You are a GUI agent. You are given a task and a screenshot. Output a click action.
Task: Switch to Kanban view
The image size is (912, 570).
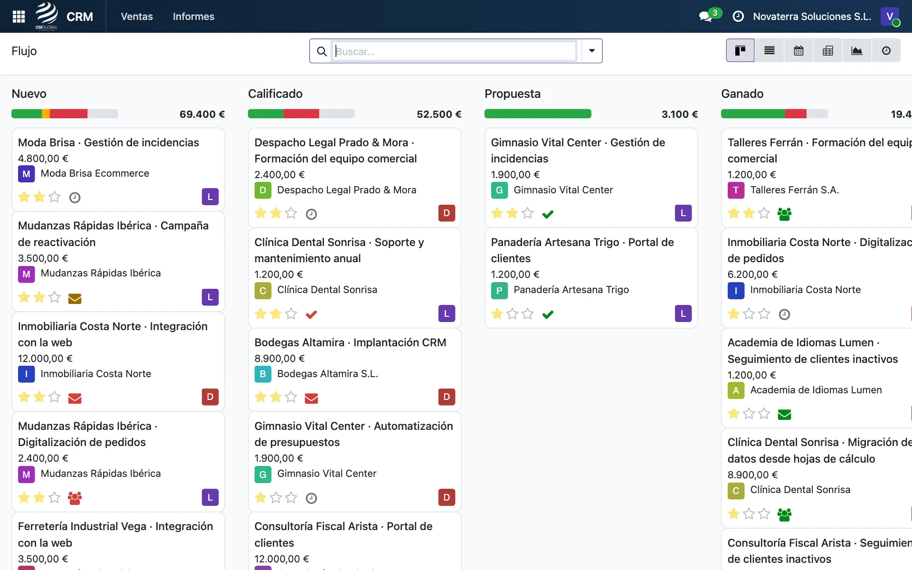tap(740, 51)
